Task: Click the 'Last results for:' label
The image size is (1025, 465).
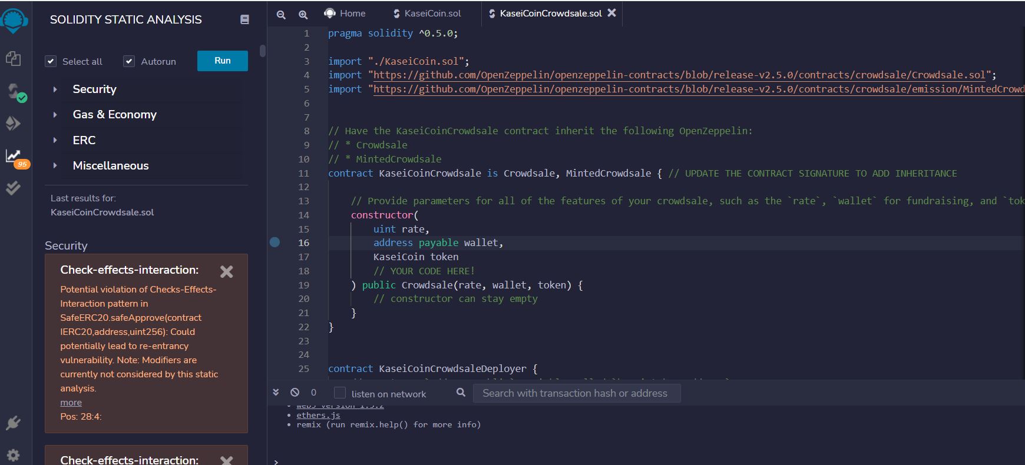Action: tap(83, 198)
